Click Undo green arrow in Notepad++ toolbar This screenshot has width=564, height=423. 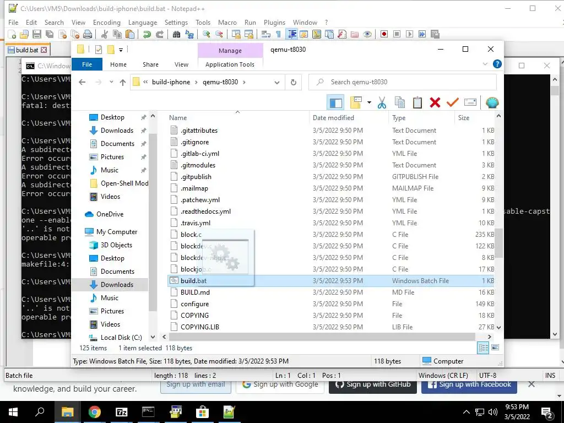point(147,34)
